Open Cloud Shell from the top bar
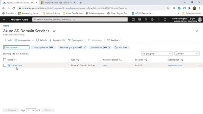Screen dimensions: 203x114 (133, 20)
